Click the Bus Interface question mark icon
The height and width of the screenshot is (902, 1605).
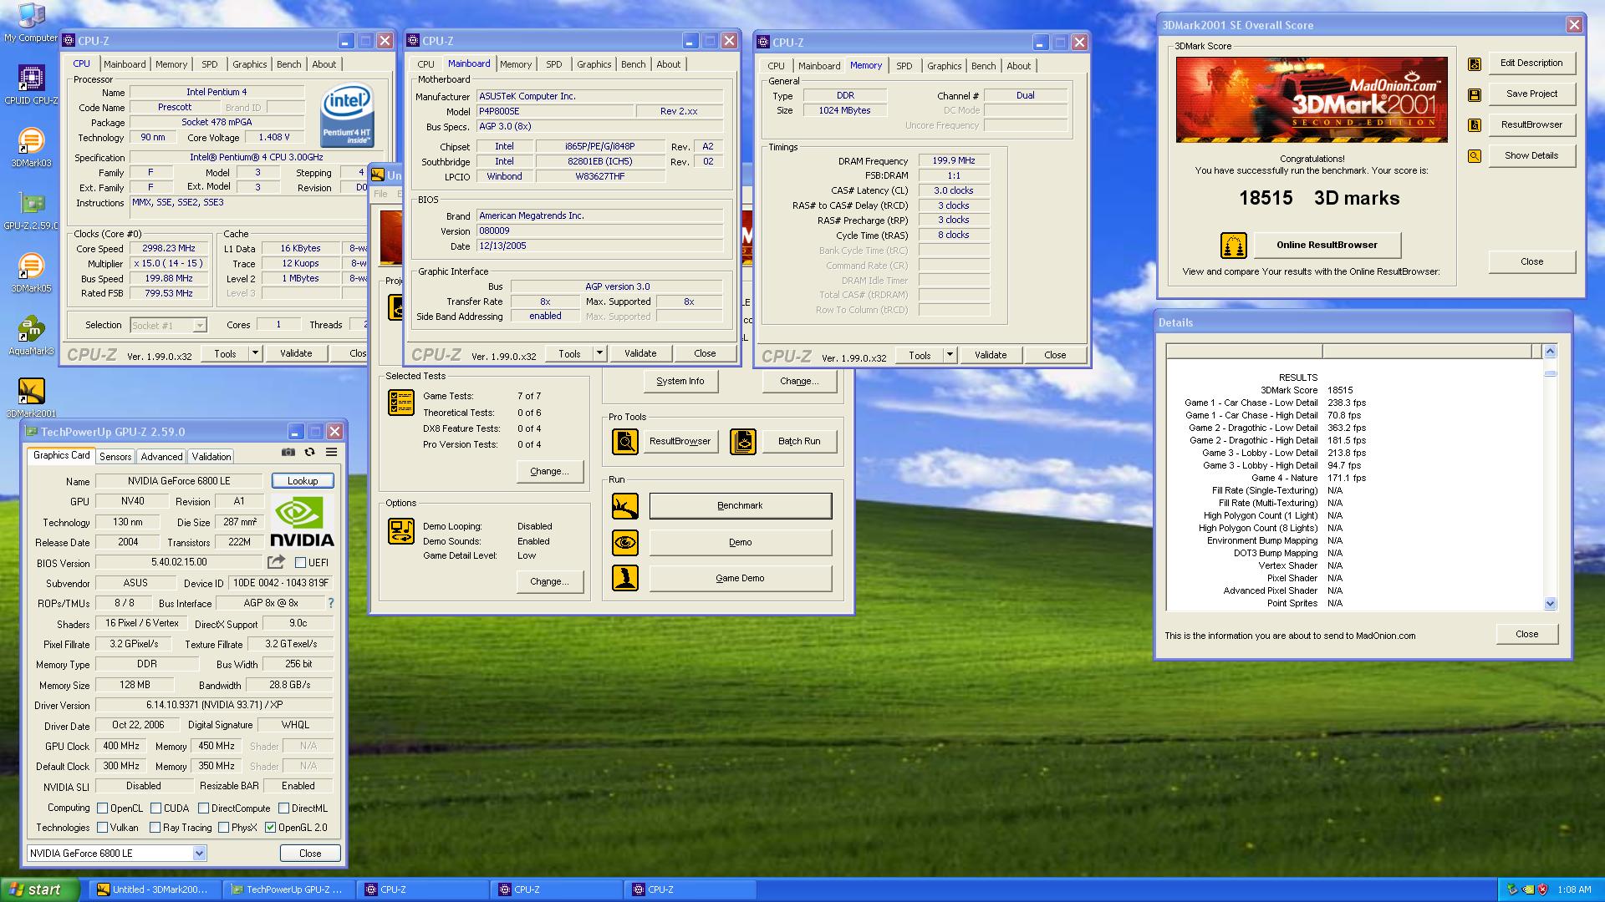(331, 602)
